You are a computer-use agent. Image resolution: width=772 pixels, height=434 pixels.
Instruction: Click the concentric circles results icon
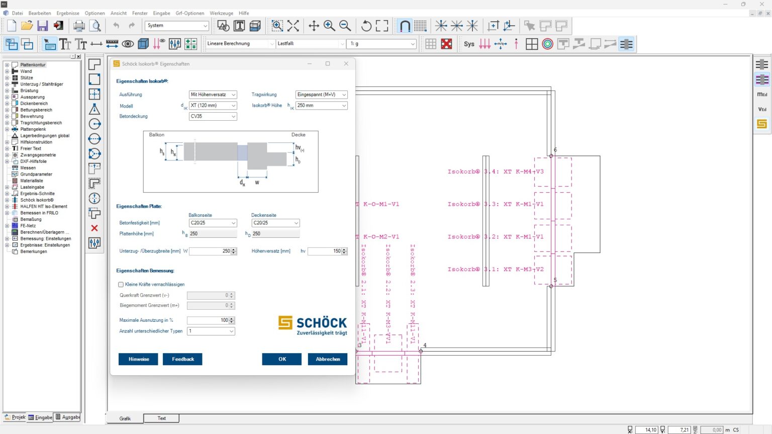[x=547, y=44]
